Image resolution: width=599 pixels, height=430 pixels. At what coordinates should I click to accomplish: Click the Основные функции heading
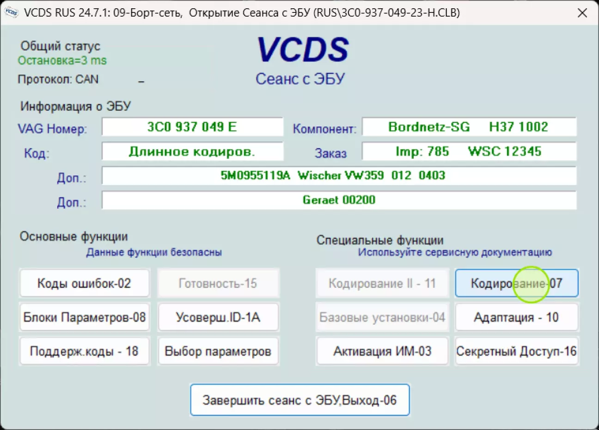tap(73, 236)
